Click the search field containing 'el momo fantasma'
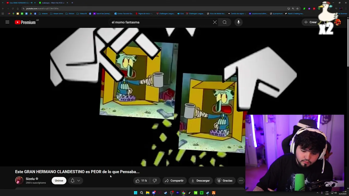The image size is (349, 196). coord(161,22)
